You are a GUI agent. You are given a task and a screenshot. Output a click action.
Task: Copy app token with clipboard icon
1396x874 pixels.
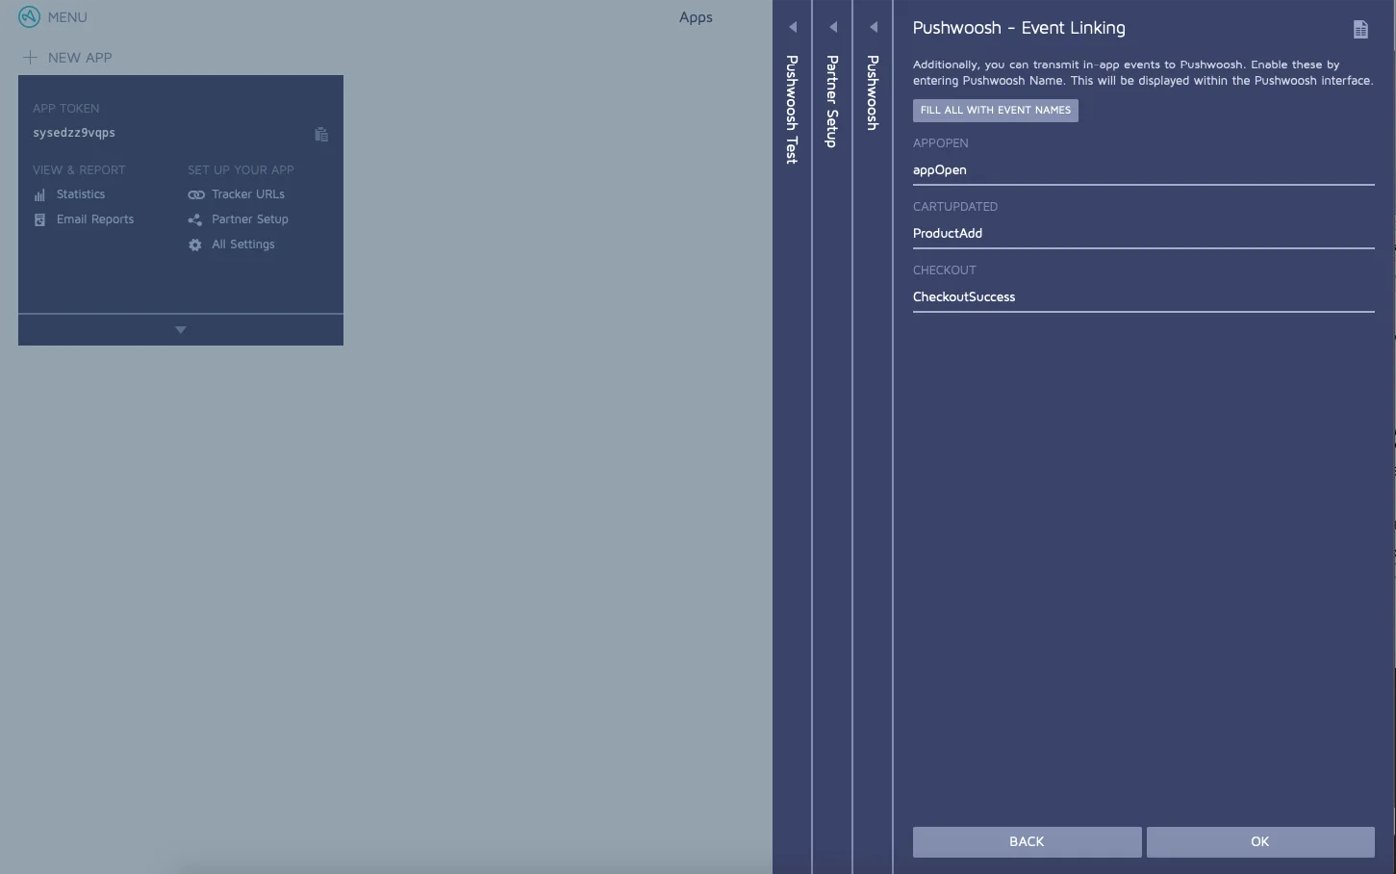[x=321, y=135]
